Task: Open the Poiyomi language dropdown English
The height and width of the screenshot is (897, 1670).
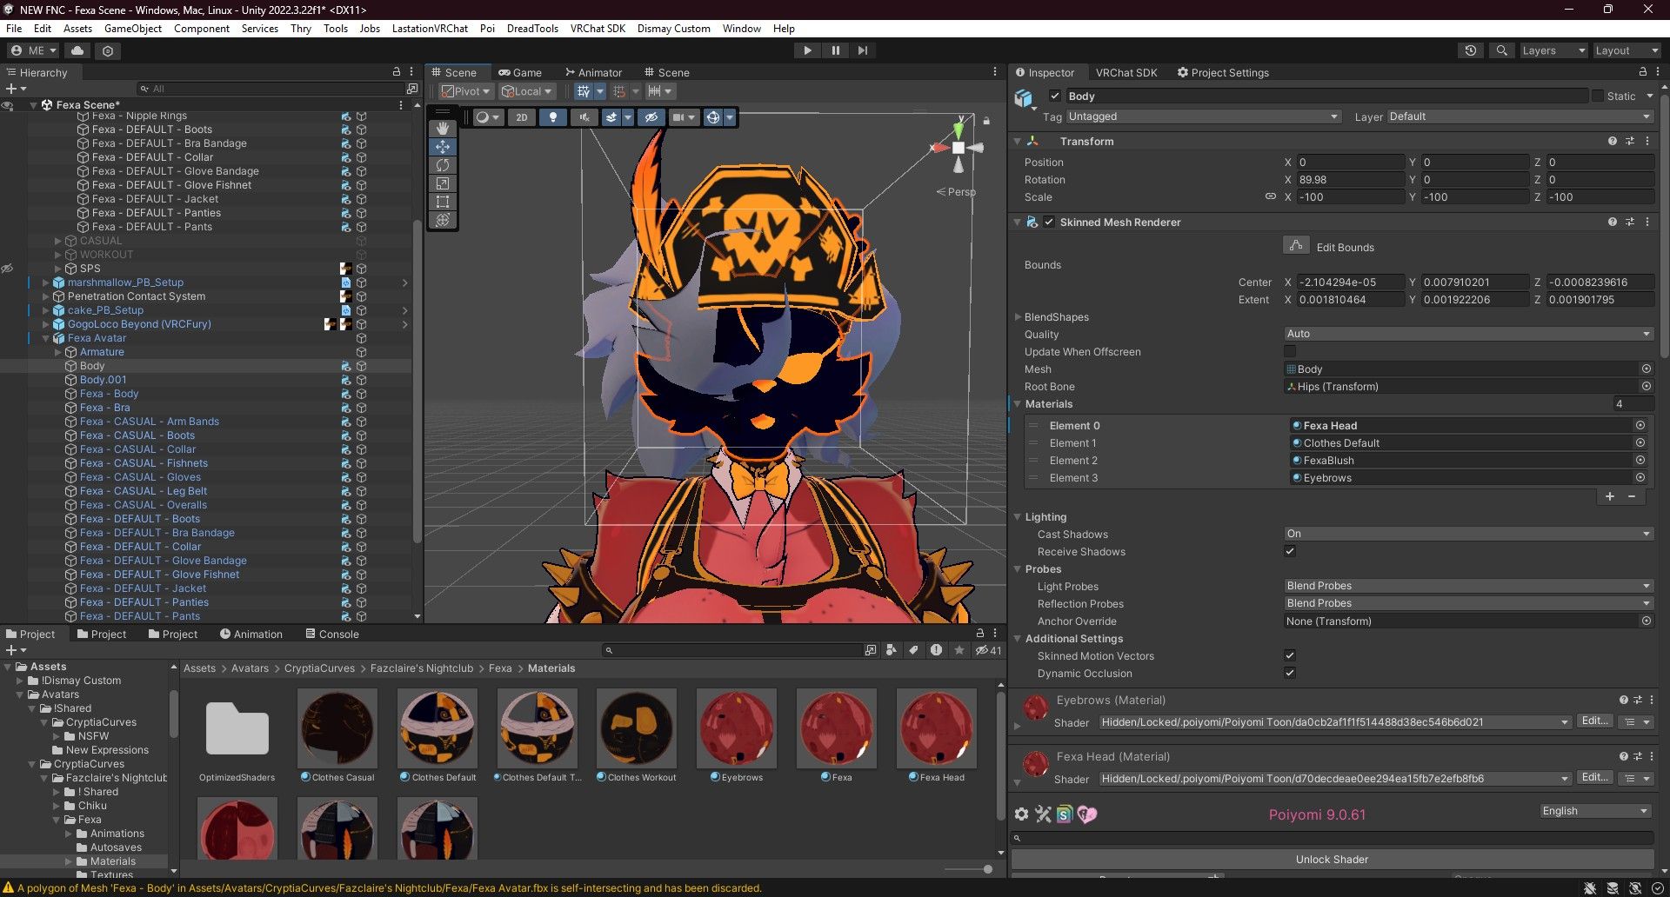Action: 1594,811
